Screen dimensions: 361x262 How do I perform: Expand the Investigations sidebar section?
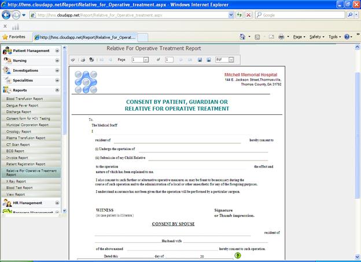click(x=57, y=70)
